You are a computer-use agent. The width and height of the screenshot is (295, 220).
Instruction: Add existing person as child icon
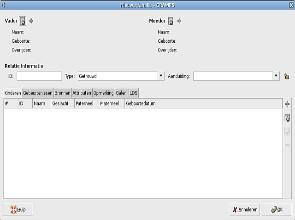pyautogui.click(x=287, y=118)
